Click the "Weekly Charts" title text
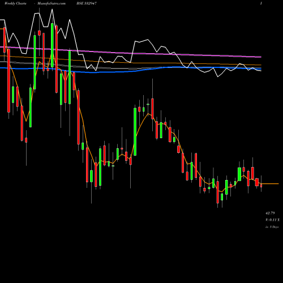The image size is (283, 283). (x=15, y=3)
